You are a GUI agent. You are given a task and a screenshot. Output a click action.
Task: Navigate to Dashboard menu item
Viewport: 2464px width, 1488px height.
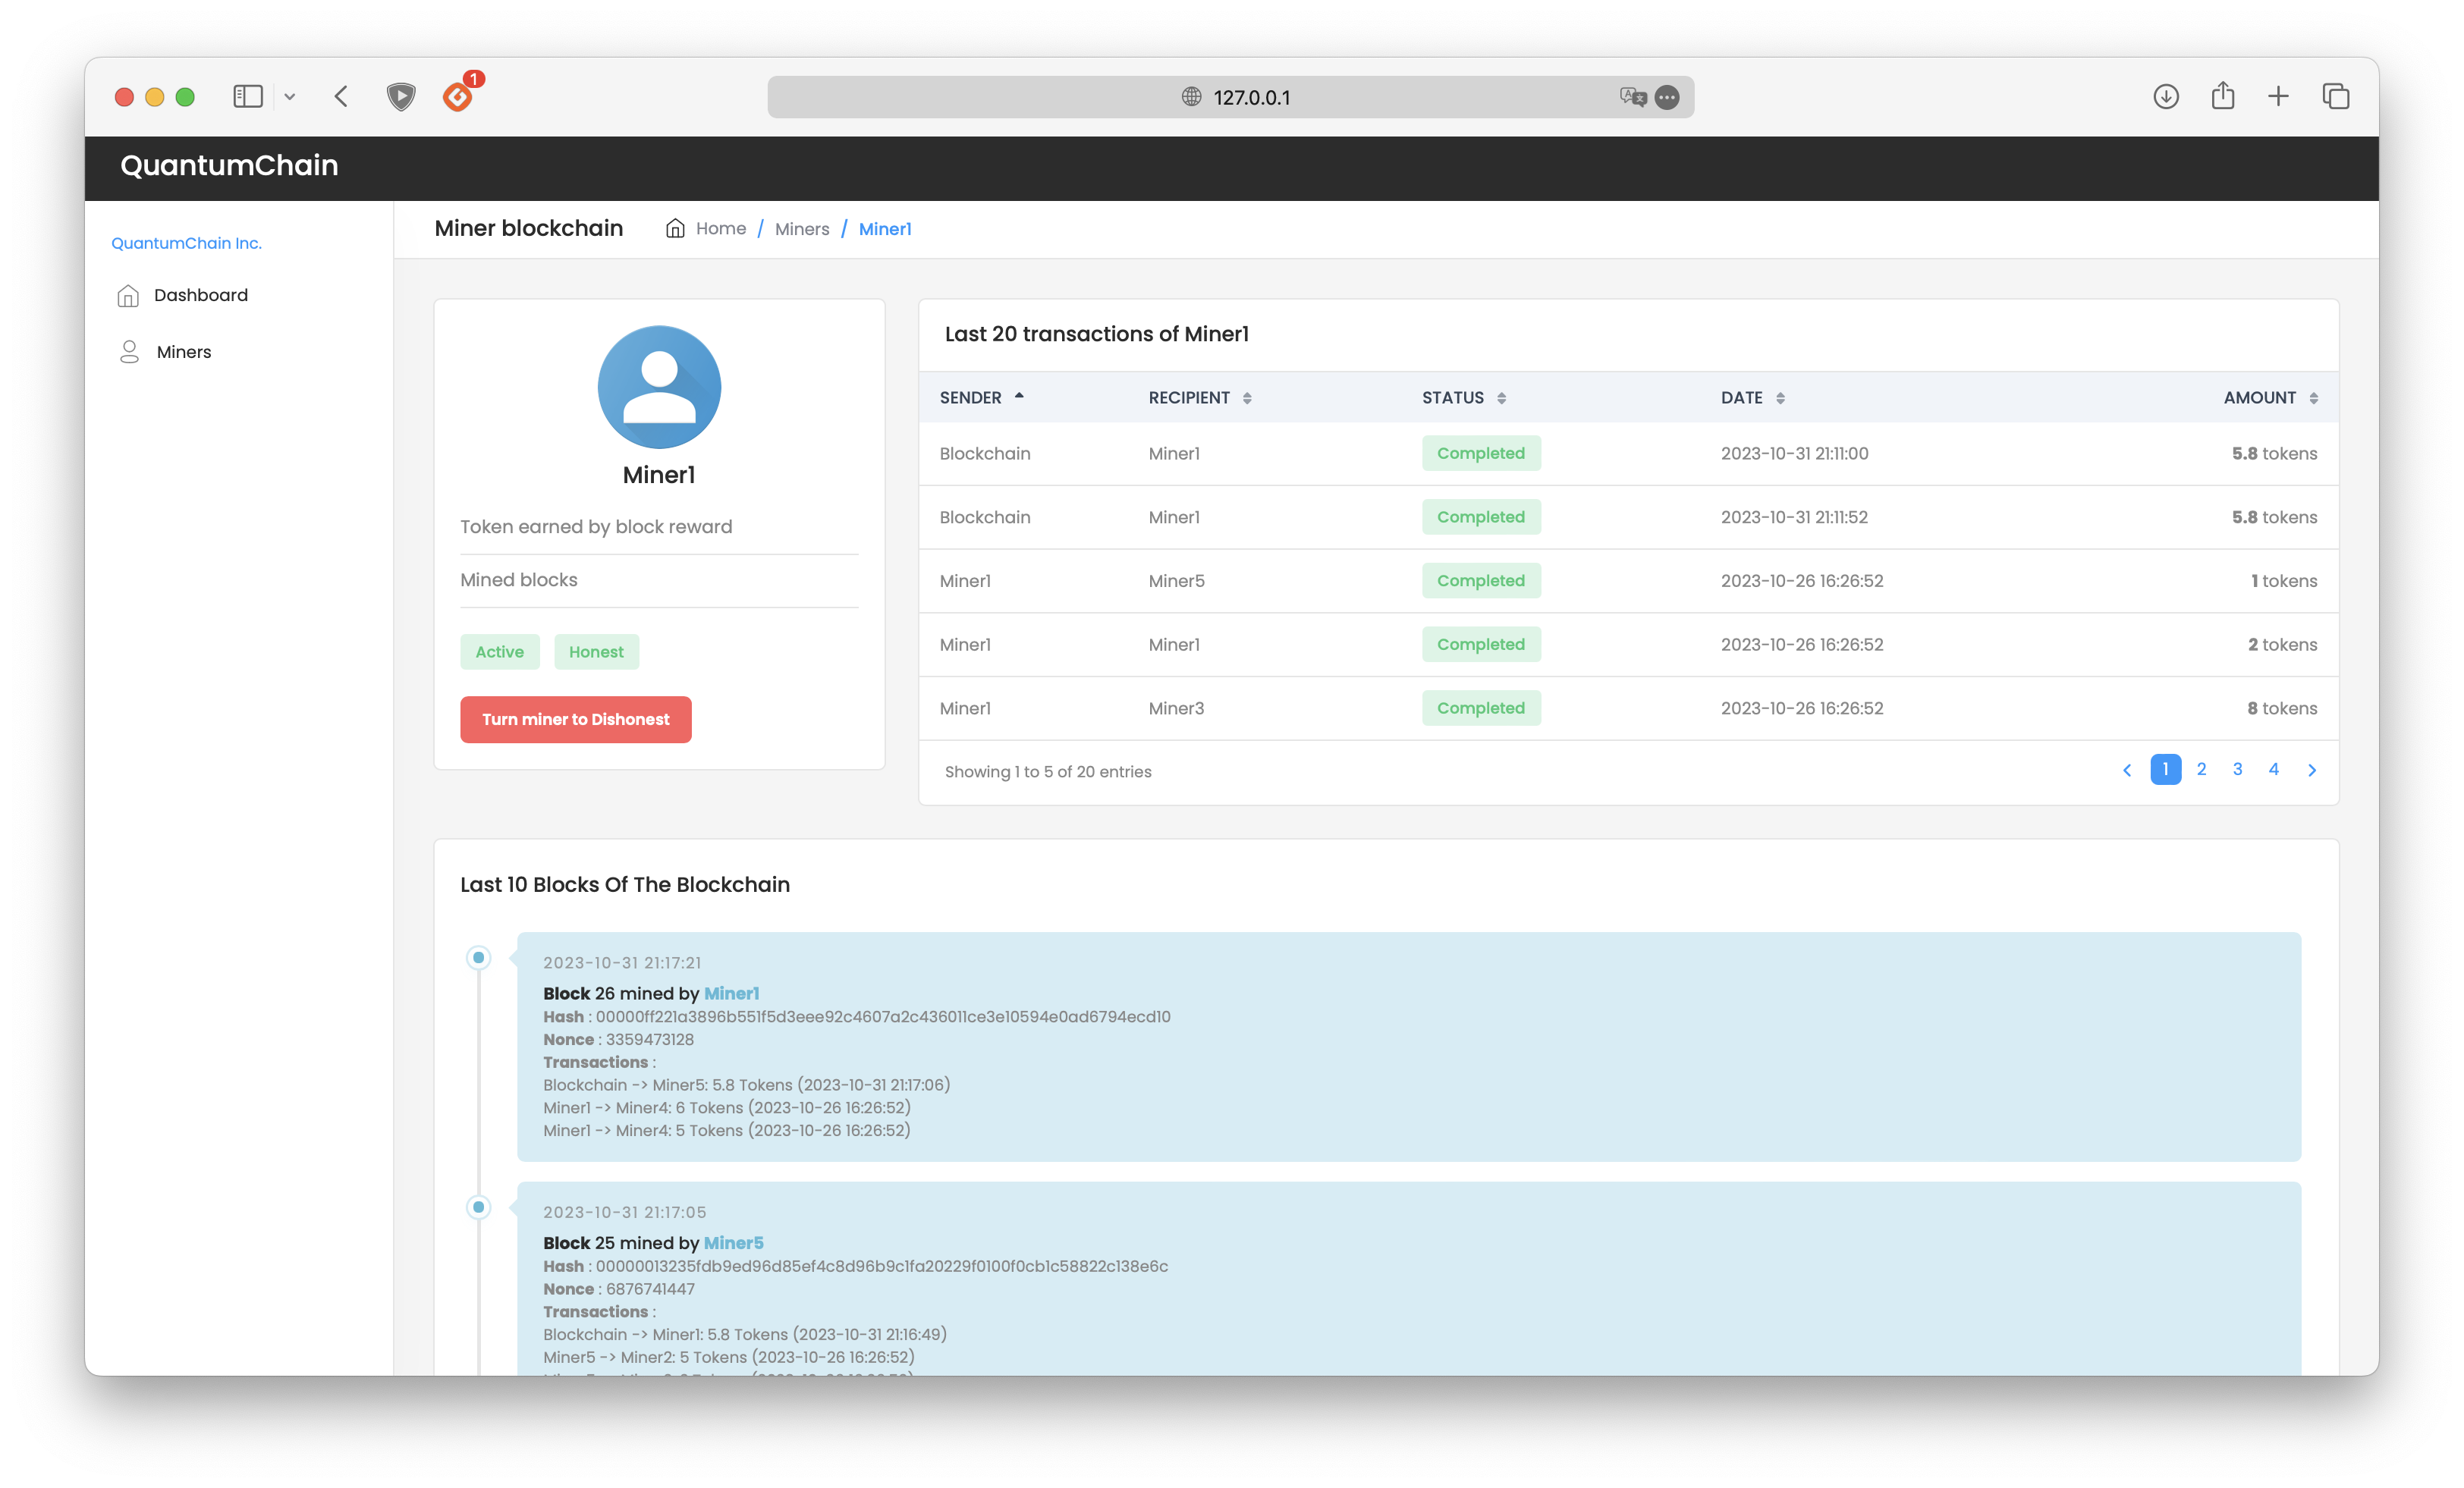tap(199, 294)
